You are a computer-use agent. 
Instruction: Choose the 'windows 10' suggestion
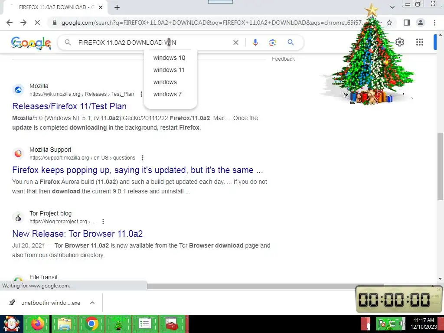click(x=169, y=58)
